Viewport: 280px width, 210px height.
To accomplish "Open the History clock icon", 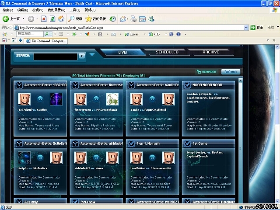I will 113,19.
